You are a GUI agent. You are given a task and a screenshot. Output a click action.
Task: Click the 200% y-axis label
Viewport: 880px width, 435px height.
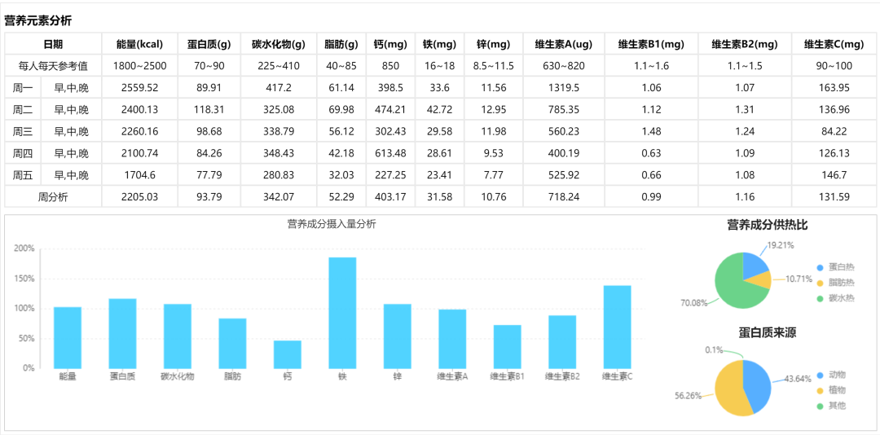25,248
